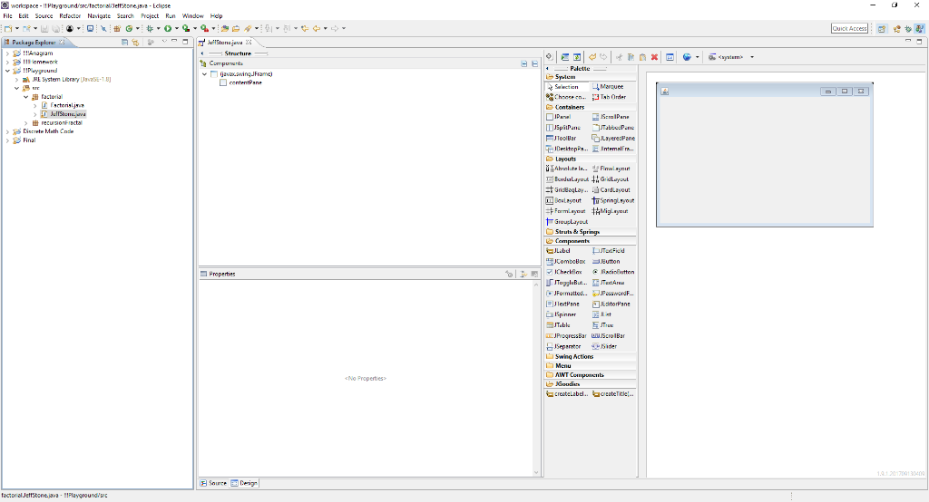Expand the Discrete Math Code project
Image resolution: width=929 pixels, height=502 pixels.
[x=7, y=131]
